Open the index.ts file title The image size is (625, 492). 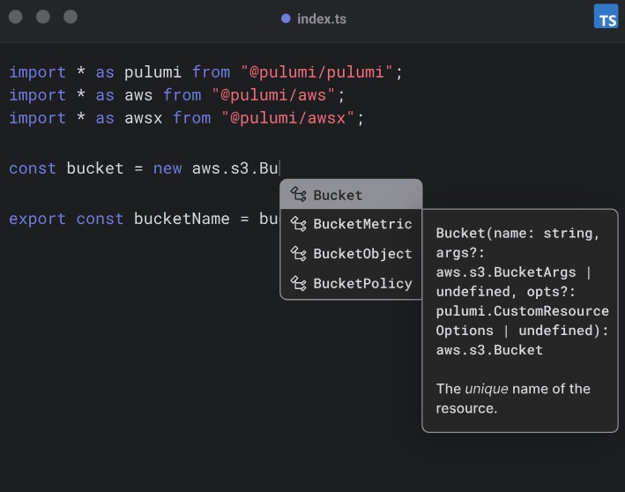322,19
